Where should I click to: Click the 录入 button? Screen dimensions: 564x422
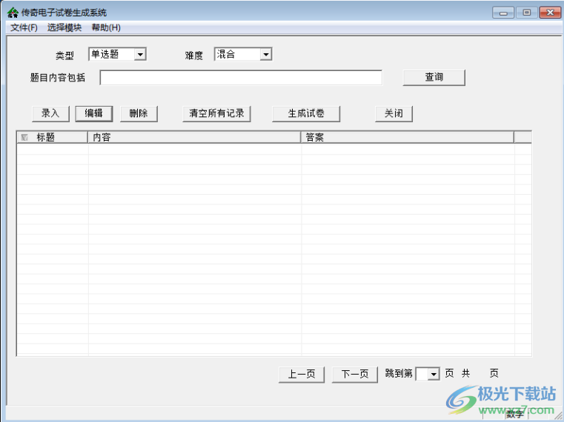50,113
